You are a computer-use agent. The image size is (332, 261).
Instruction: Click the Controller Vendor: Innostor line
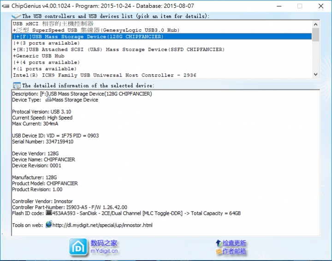coord(42,202)
